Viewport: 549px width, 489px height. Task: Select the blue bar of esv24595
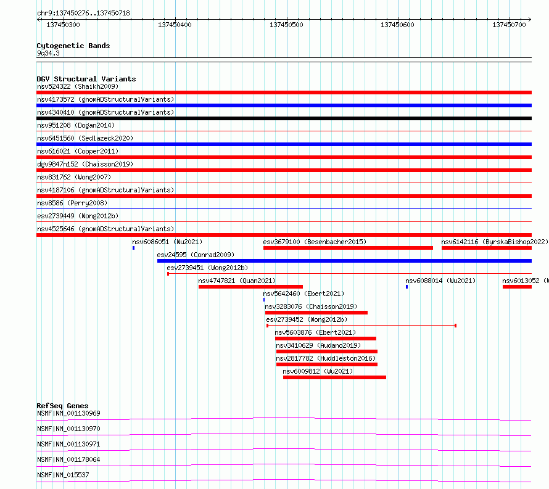tap(345, 261)
